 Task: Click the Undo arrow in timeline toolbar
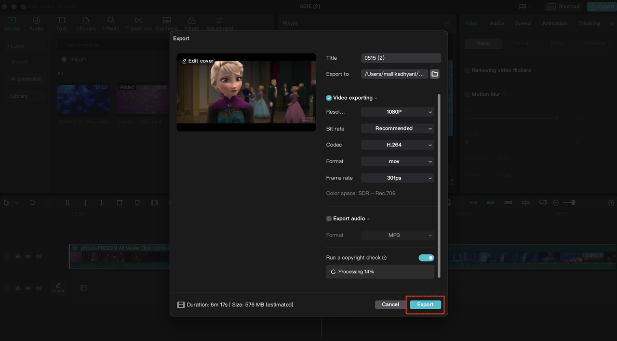tap(32, 203)
